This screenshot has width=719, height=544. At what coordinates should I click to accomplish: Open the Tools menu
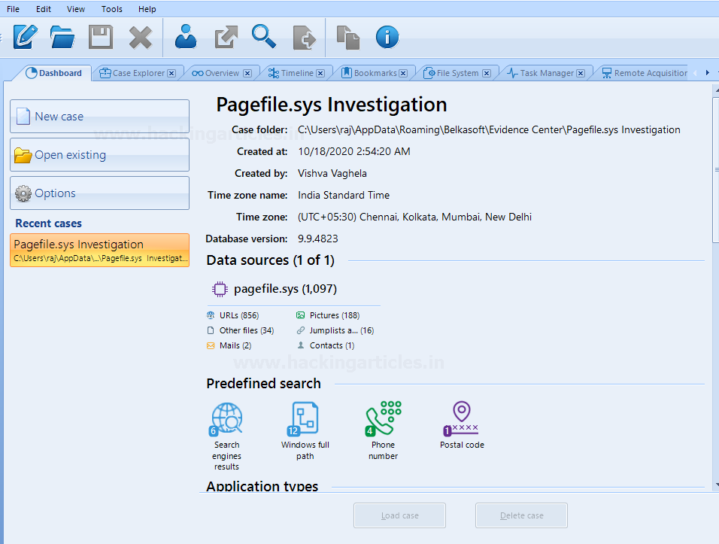point(112,9)
